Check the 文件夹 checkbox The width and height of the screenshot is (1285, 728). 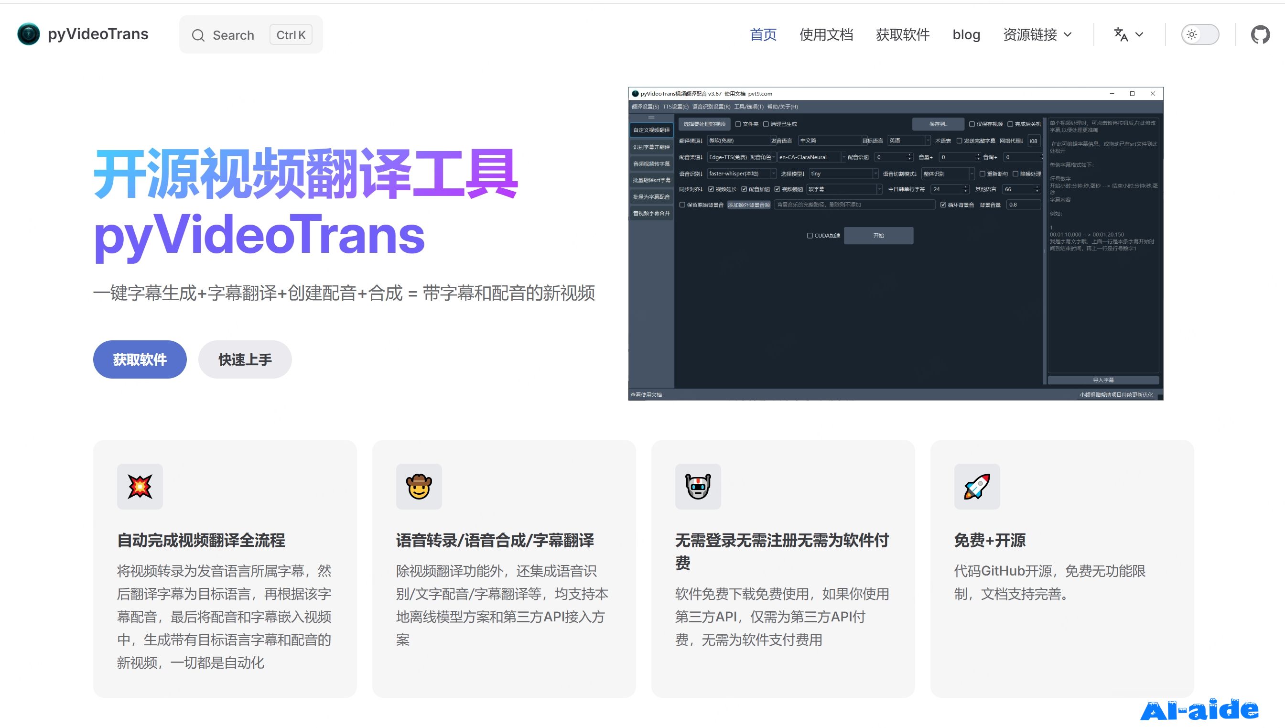(738, 124)
